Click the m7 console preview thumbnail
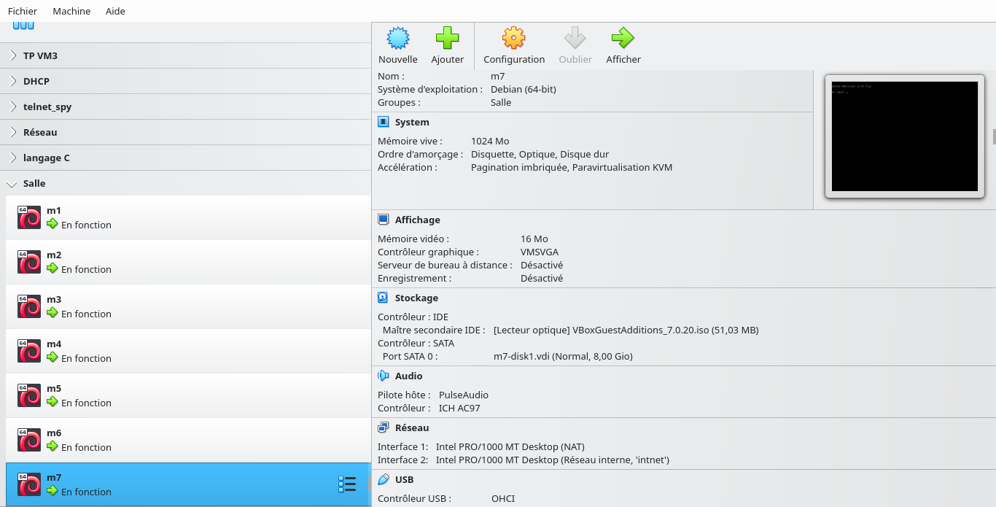996x507 pixels. 904,136
